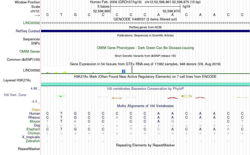Click the olive C PhyloP conservation logo
Image resolution: width=250 pixels, height=155 pixels.
click(187, 96)
